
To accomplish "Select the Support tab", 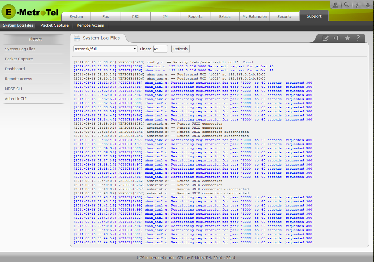I will tap(314, 16).
